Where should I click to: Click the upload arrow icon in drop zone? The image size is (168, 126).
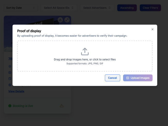[85, 51]
